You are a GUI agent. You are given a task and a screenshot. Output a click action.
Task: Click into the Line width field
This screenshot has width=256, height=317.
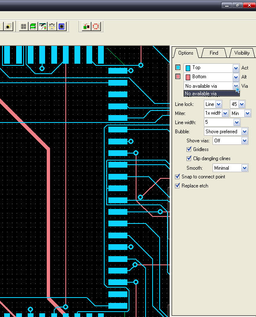218,122
